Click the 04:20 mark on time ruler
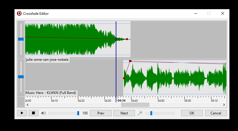Screen dimensions: 238x131 click(81, 100)
